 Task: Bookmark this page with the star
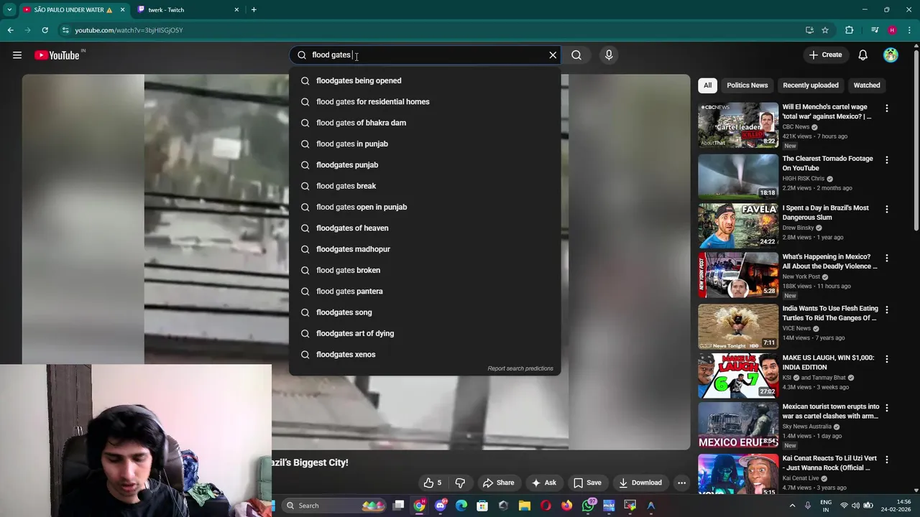coord(825,30)
